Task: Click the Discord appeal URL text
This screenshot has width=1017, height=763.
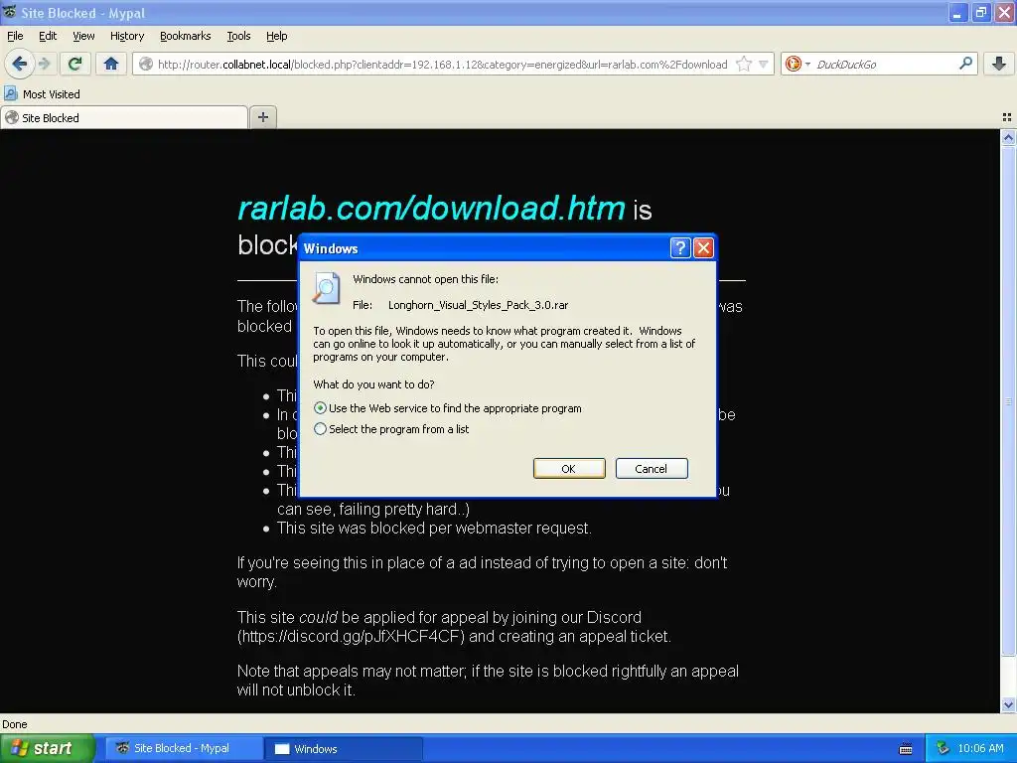Action: [x=351, y=637]
